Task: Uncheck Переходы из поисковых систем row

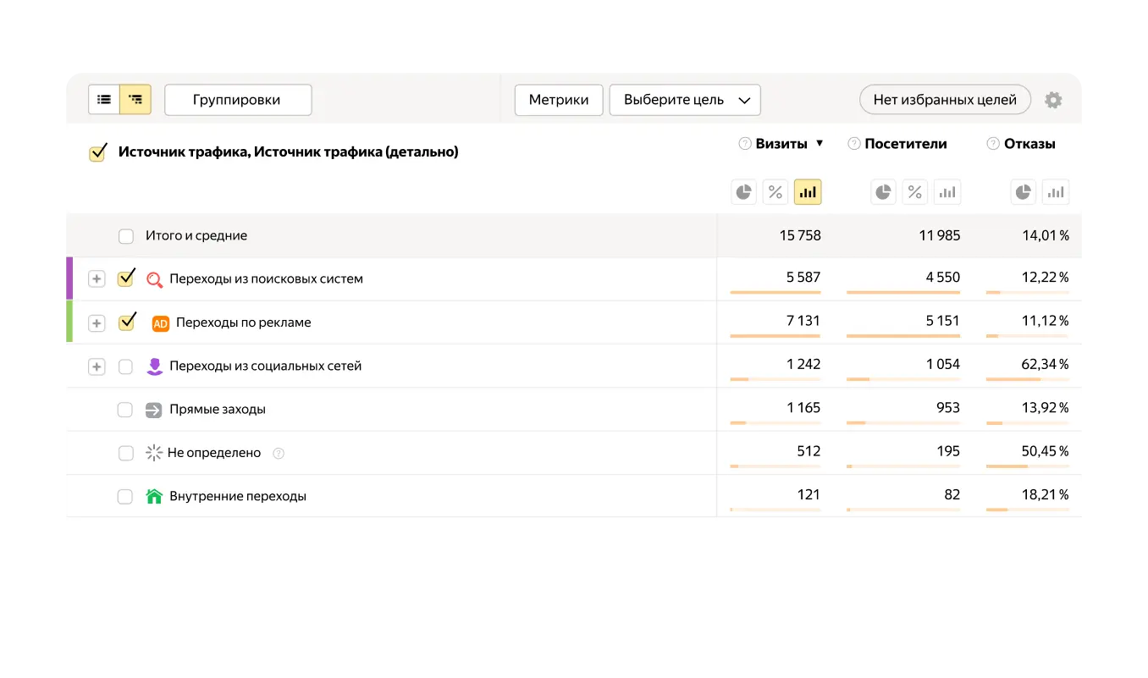Action: (x=125, y=278)
